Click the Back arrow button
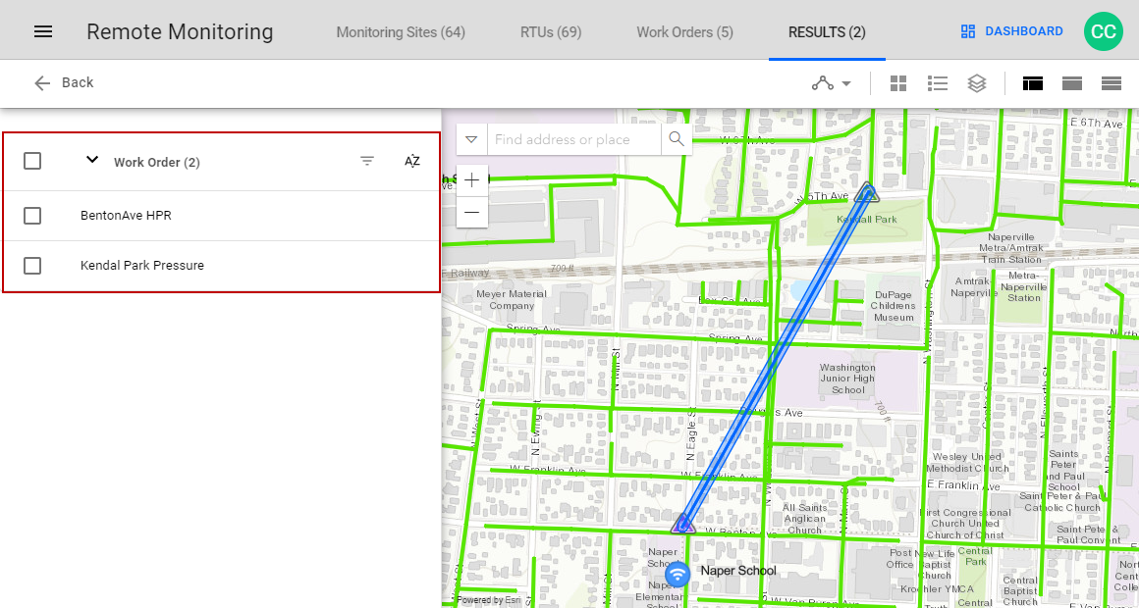1139x608 pixels. click(x=42, y=82)
